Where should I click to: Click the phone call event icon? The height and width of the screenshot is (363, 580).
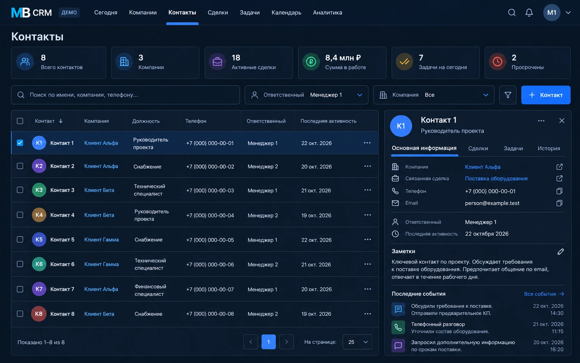tap(398, 328)
